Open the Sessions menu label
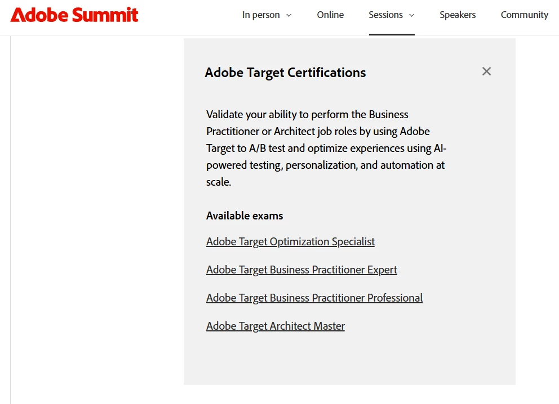This screenshot has height=404, width=559. point(385,15)
